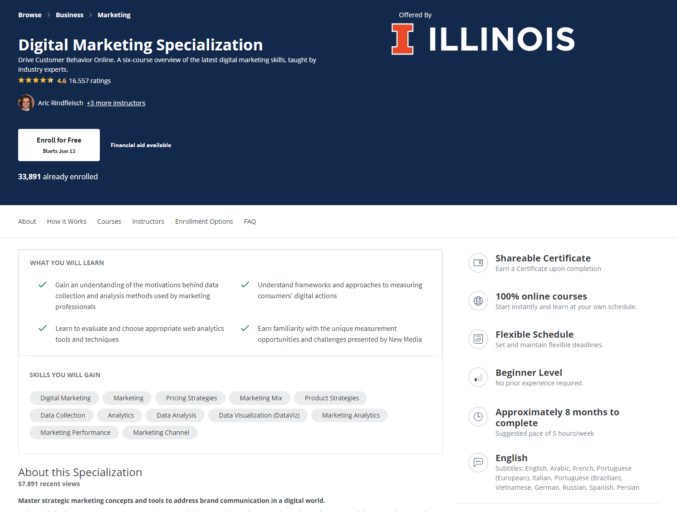Open the Marketing breadcrumb
This screenshot has width=677, height=512.
[114, 15]
